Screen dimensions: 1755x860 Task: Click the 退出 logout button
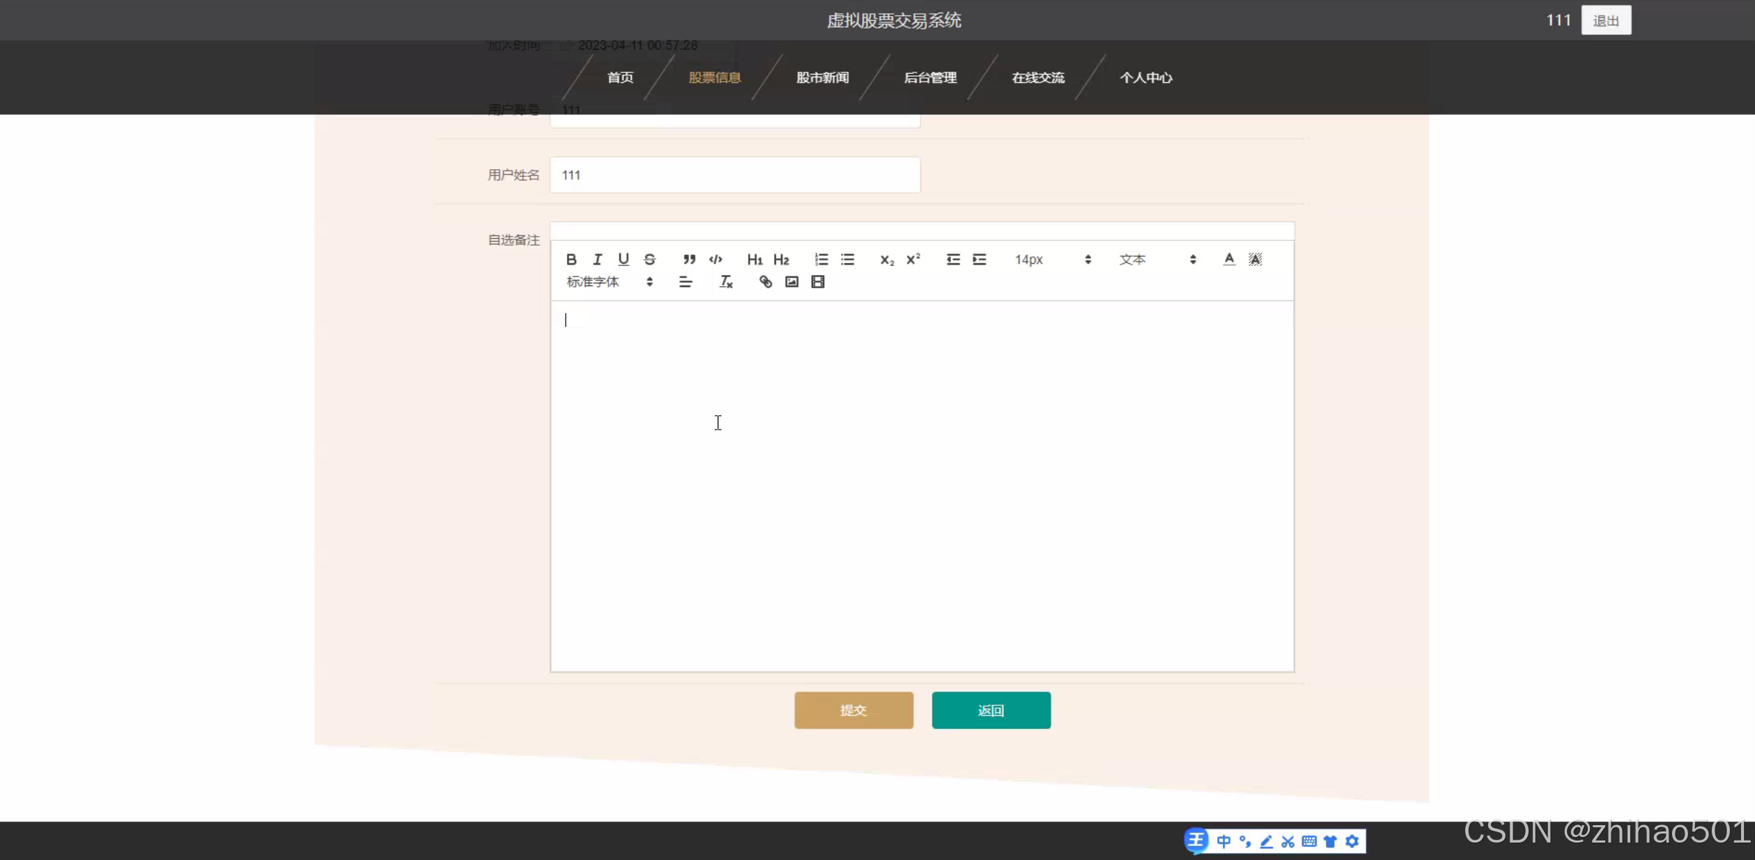[x=1605, y=20]
